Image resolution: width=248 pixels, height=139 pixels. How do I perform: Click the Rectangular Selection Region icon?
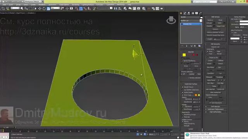(x=30, y=8)
